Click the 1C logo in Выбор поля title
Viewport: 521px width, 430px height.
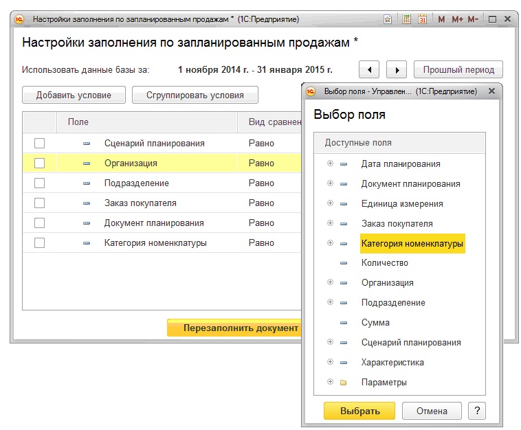point(311,91)
